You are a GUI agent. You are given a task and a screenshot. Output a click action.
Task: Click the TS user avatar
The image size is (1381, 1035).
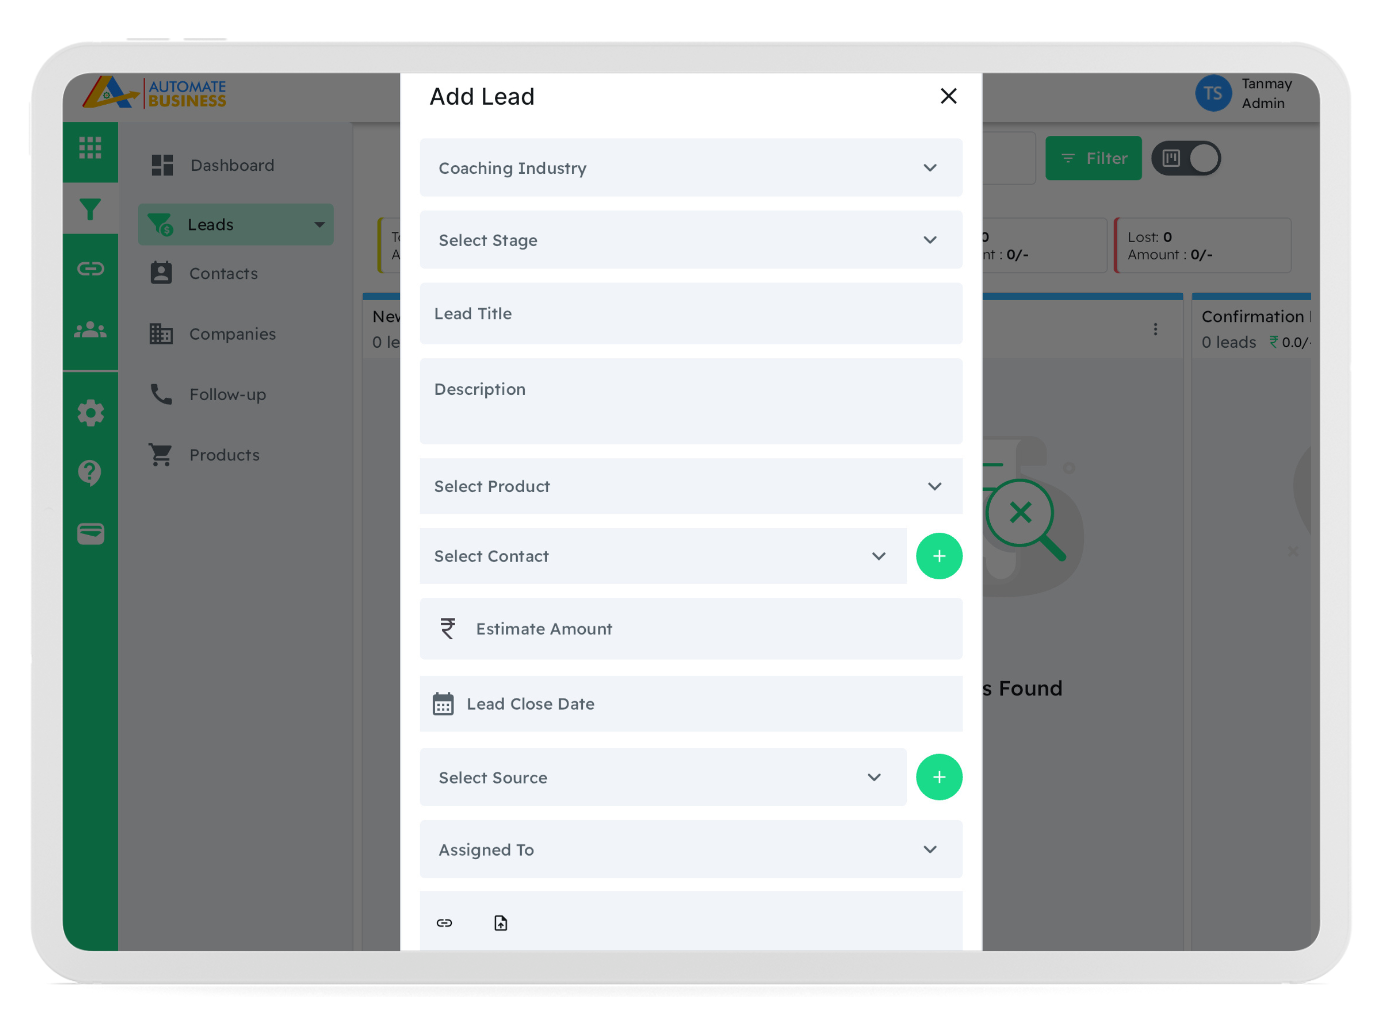tap(1213, 93)
